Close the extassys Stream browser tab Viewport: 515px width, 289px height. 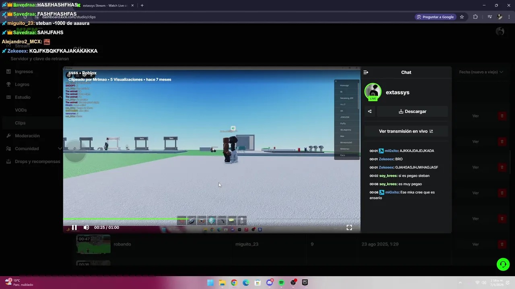pos(132,6)
